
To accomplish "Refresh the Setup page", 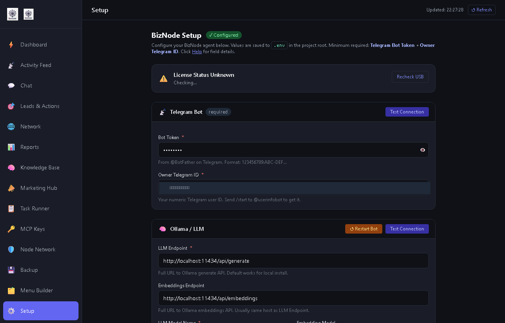I will point(481,10).
